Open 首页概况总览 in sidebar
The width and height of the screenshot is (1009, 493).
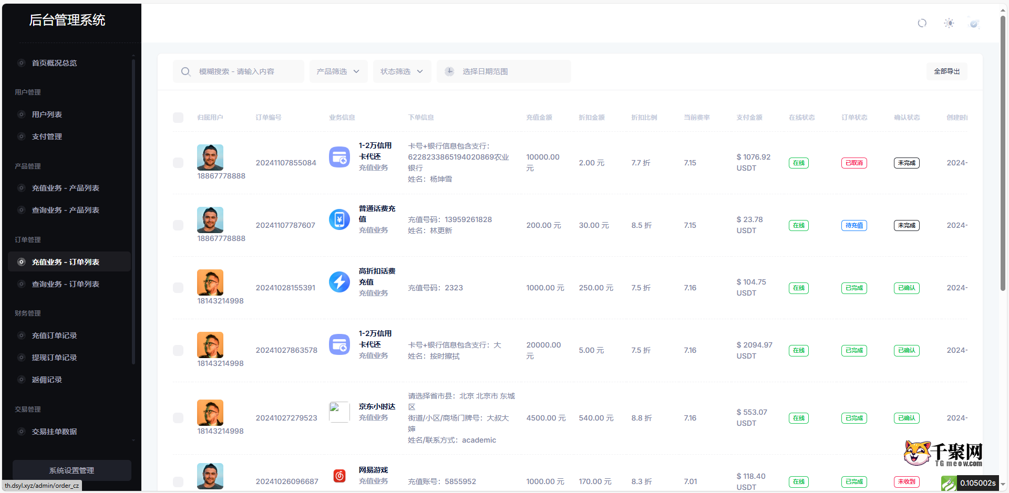pyautogui.click(x=69, y=63)
